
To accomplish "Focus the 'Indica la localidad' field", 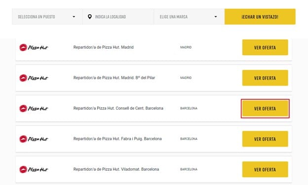I will [x=118, y=17].
